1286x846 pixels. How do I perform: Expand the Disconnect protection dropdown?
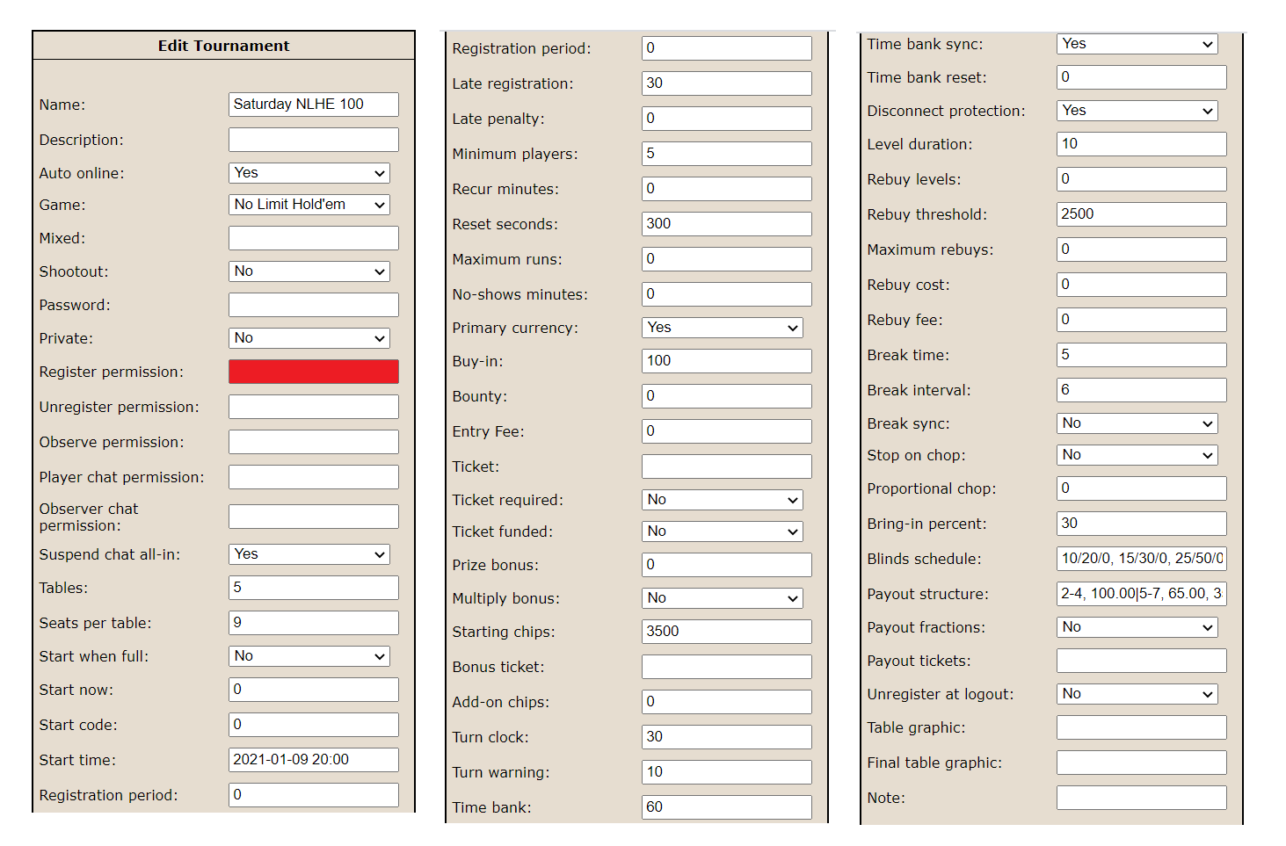point(1136,110)
